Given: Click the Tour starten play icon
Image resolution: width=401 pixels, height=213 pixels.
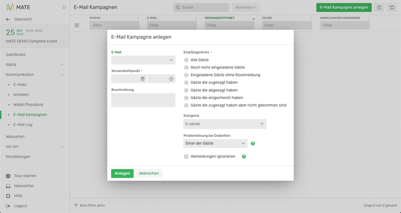Looking at the screenshot, I should point(8,176).
